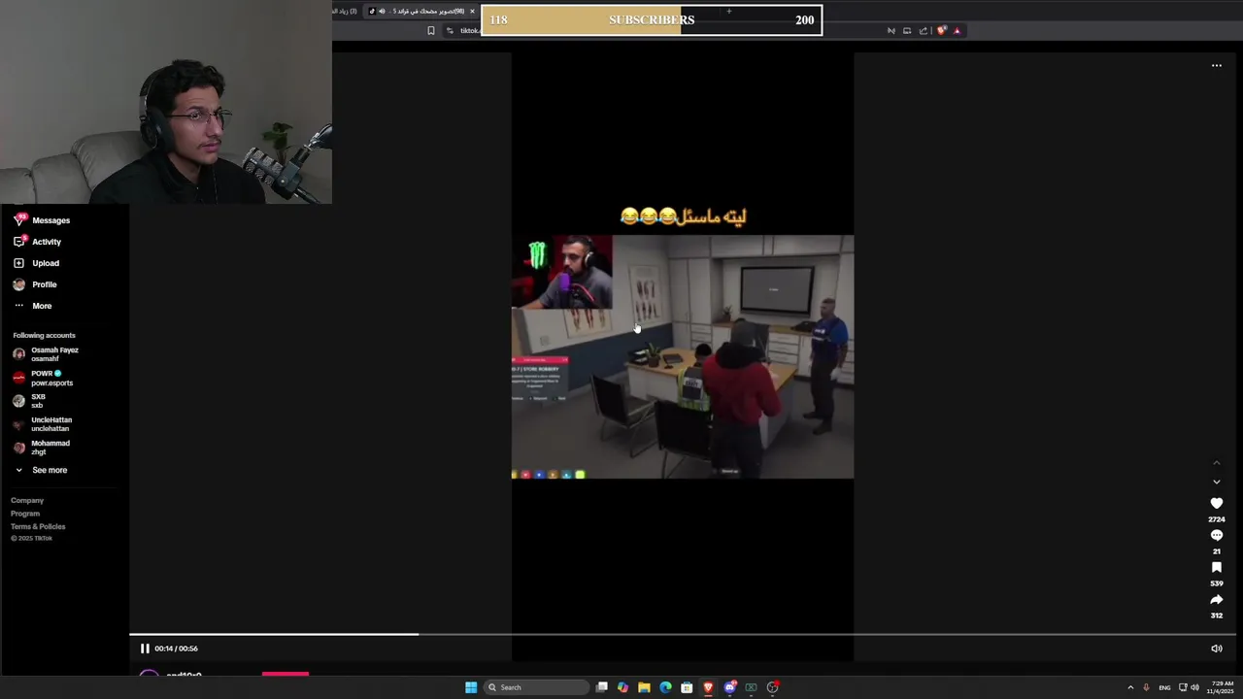
Task: Click the microphone tray icon
Action: (x=1146, y=687)
